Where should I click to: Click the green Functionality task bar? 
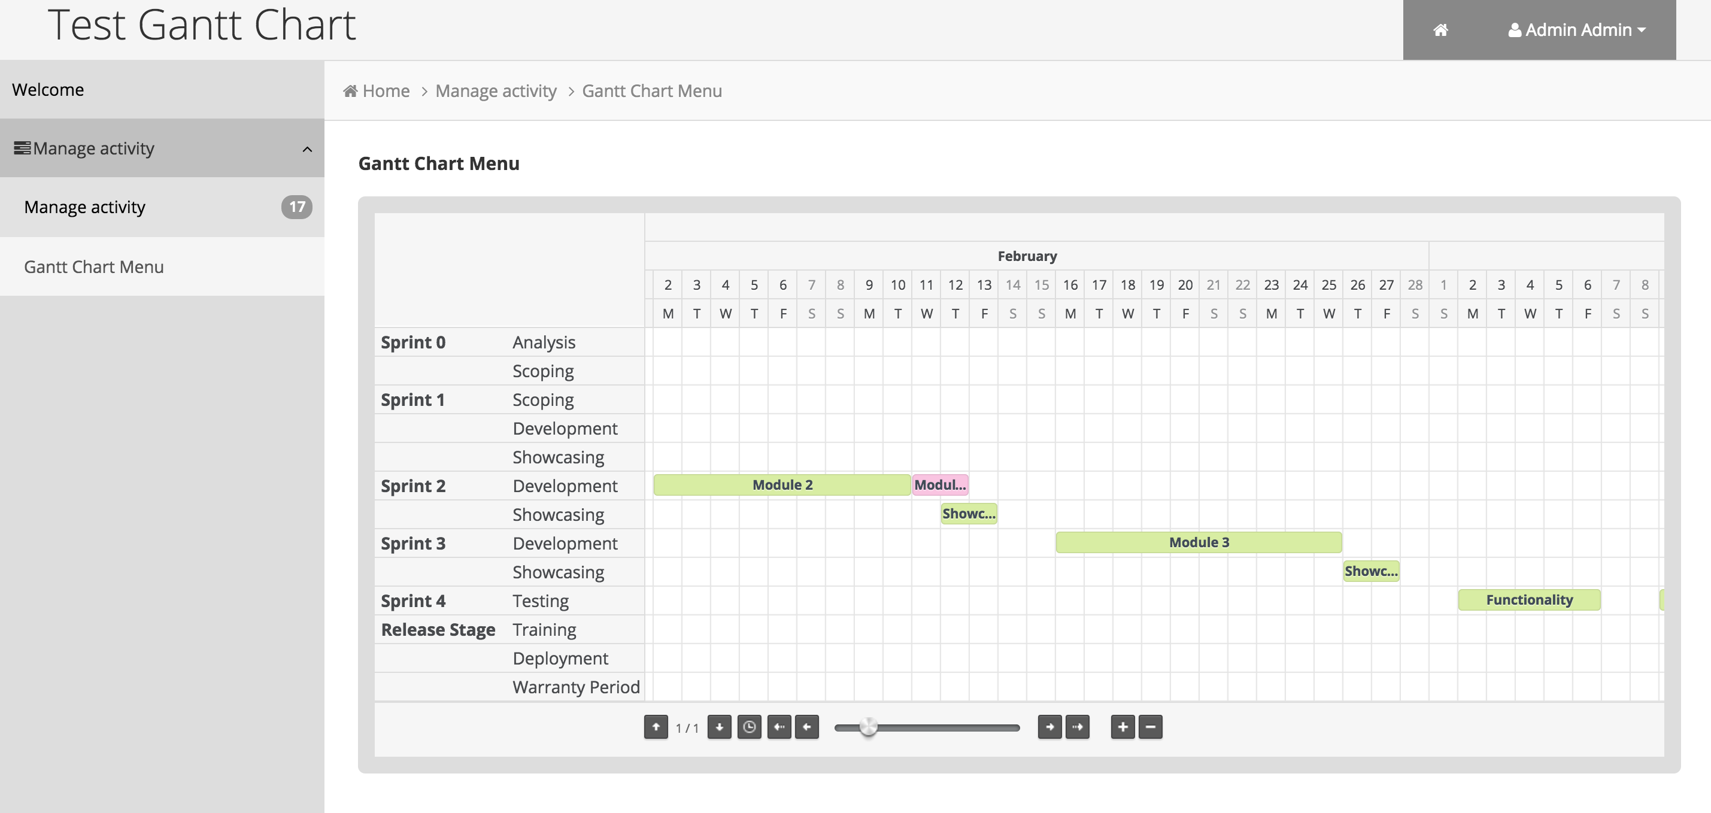tap(1529, 600)
